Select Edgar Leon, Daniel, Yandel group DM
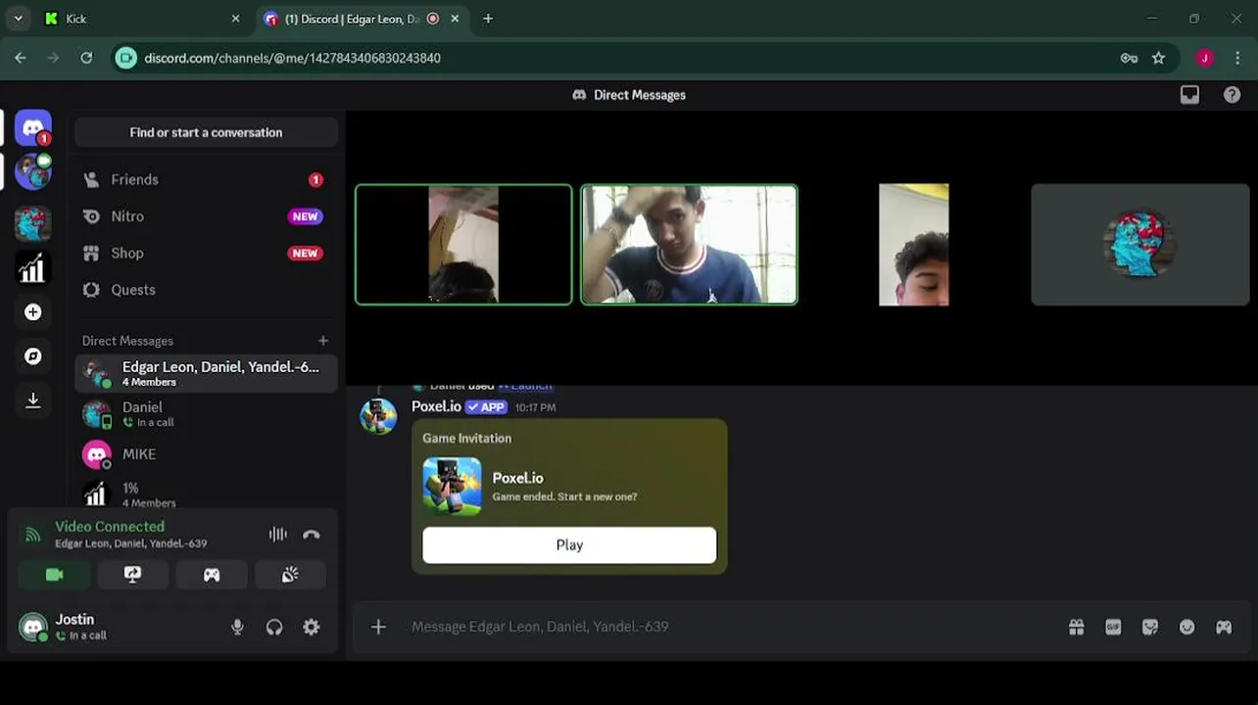The width and height of the screenshot is (1258, 705). click(x=206, y=373)
